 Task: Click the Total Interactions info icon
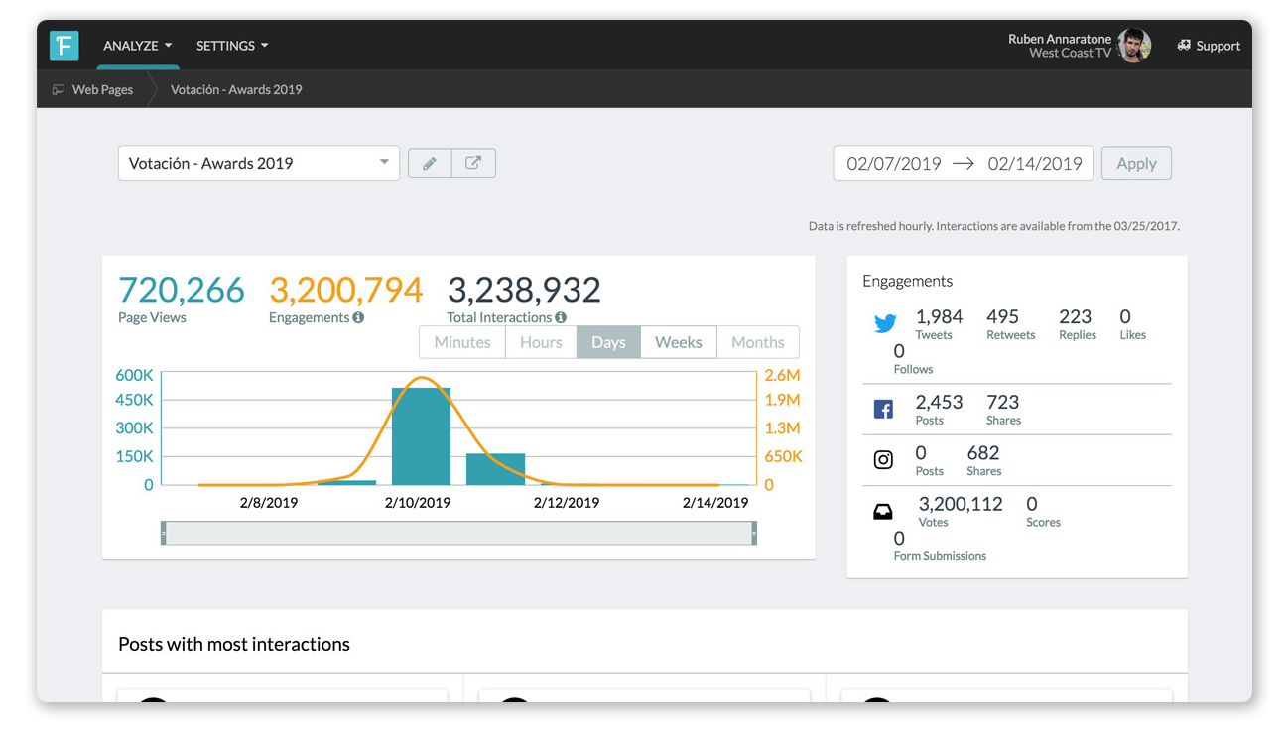pos(561,318)
